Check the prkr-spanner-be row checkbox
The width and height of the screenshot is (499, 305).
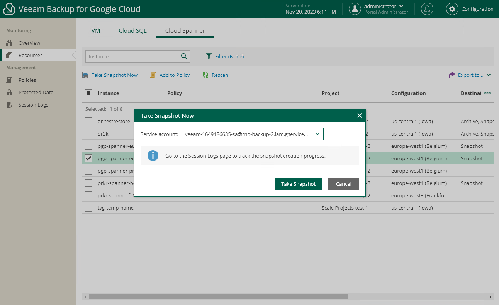[x=88, y=183]
